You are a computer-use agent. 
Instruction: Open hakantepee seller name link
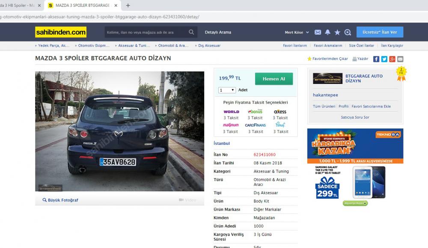click(325, 95)
